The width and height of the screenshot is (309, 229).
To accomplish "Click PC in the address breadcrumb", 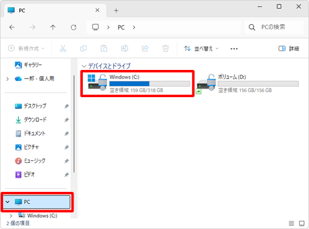I will click(121, 27).
